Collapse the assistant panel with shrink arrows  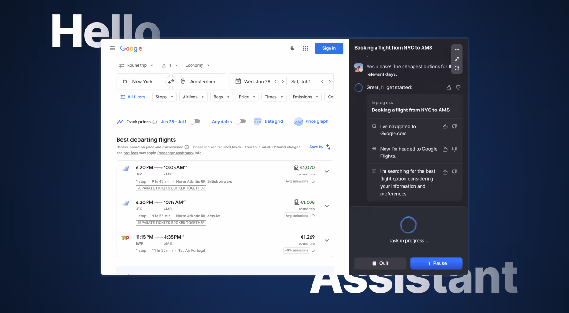click(x=457, y=59)
